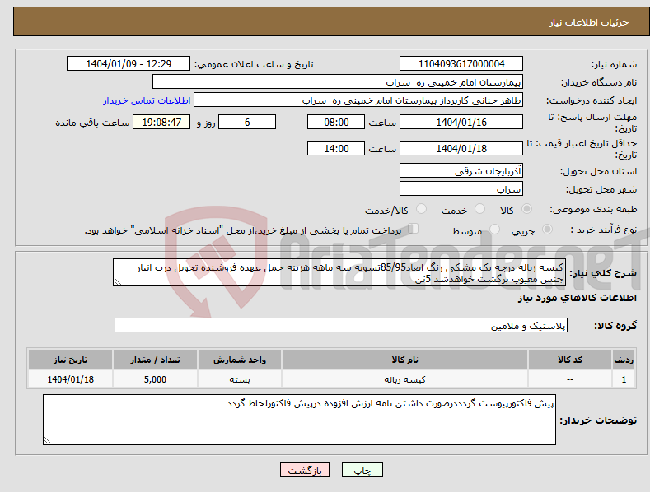Click the price validity date 1404/01/18 field
650x492 pixels.
[461, 148]
